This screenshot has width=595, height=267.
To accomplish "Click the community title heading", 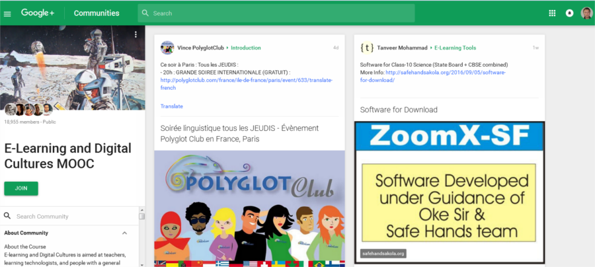I will (68, 155).
